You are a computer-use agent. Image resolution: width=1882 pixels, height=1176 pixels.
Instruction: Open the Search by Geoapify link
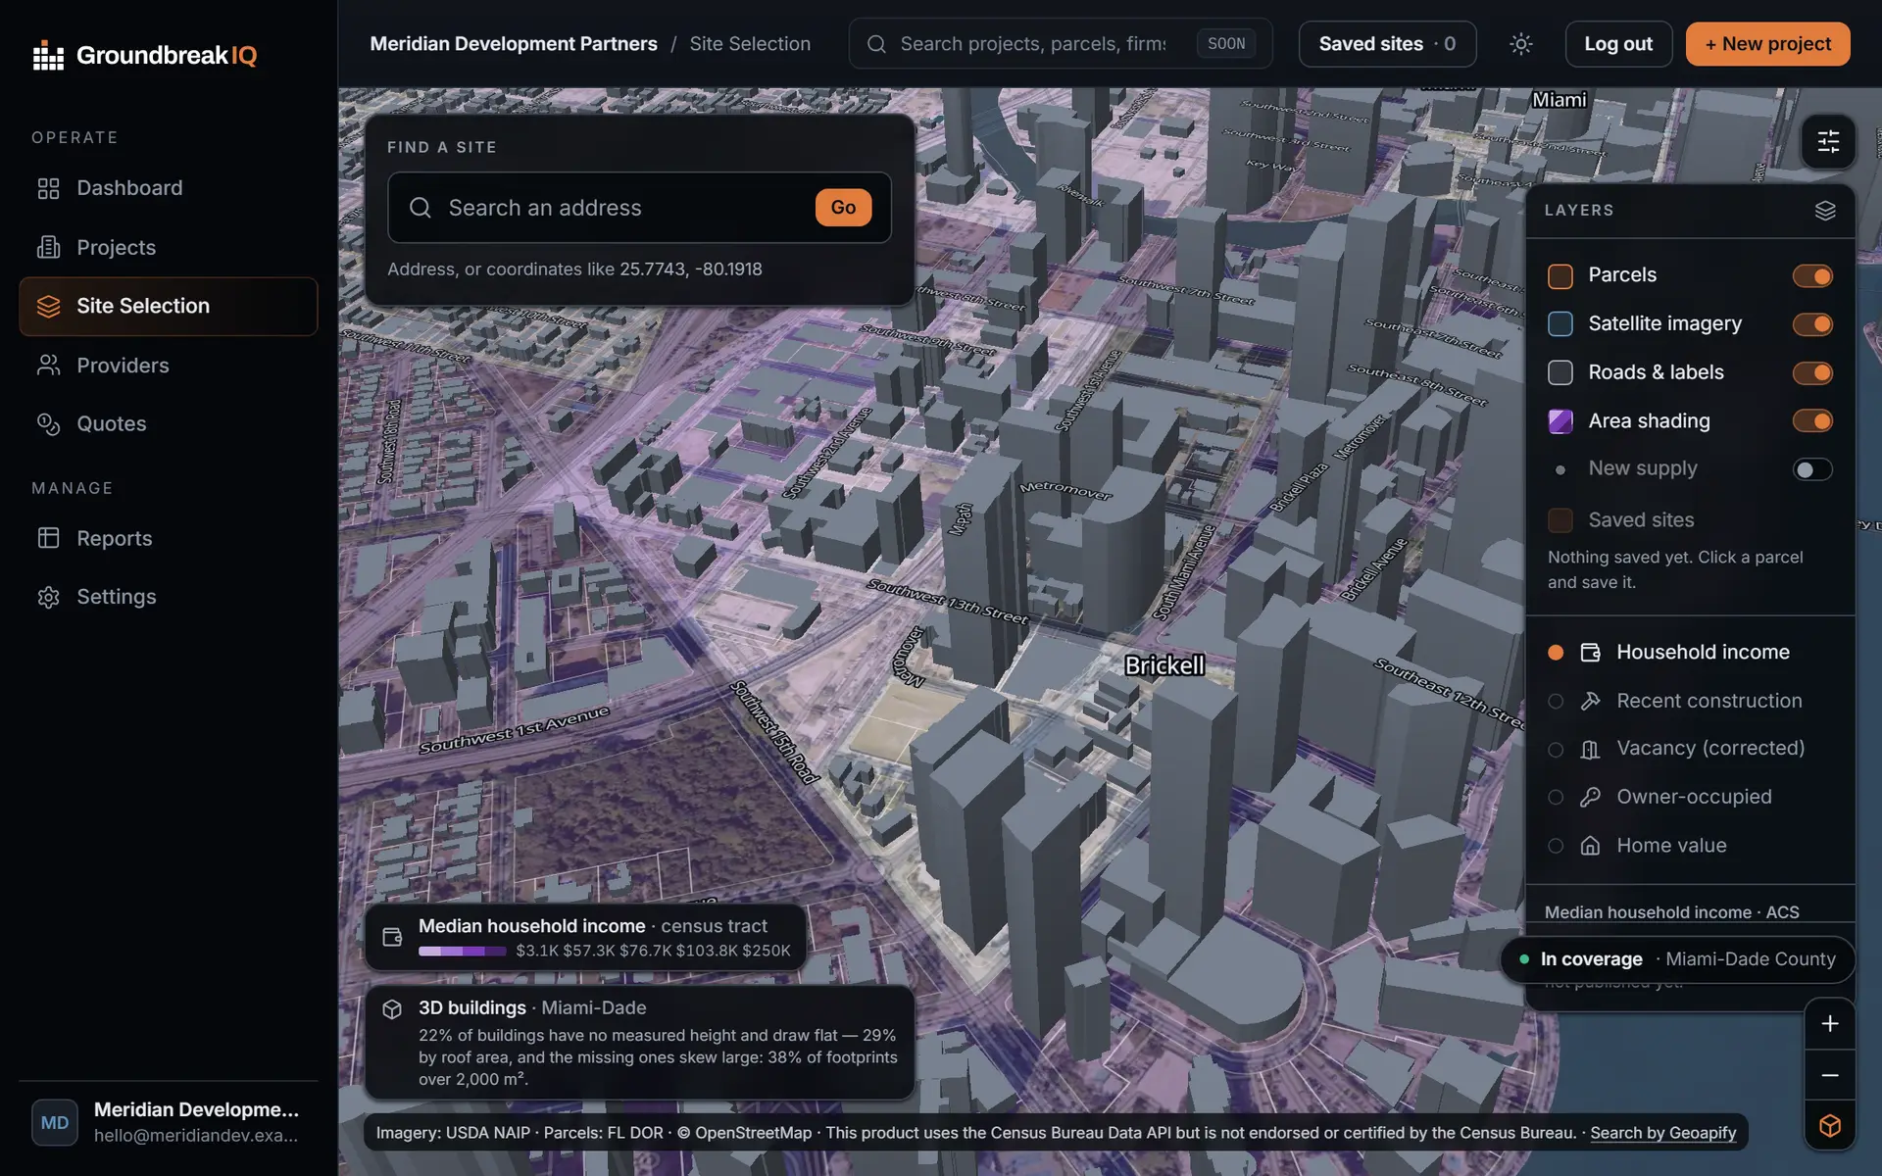tap(1662, 1133)
